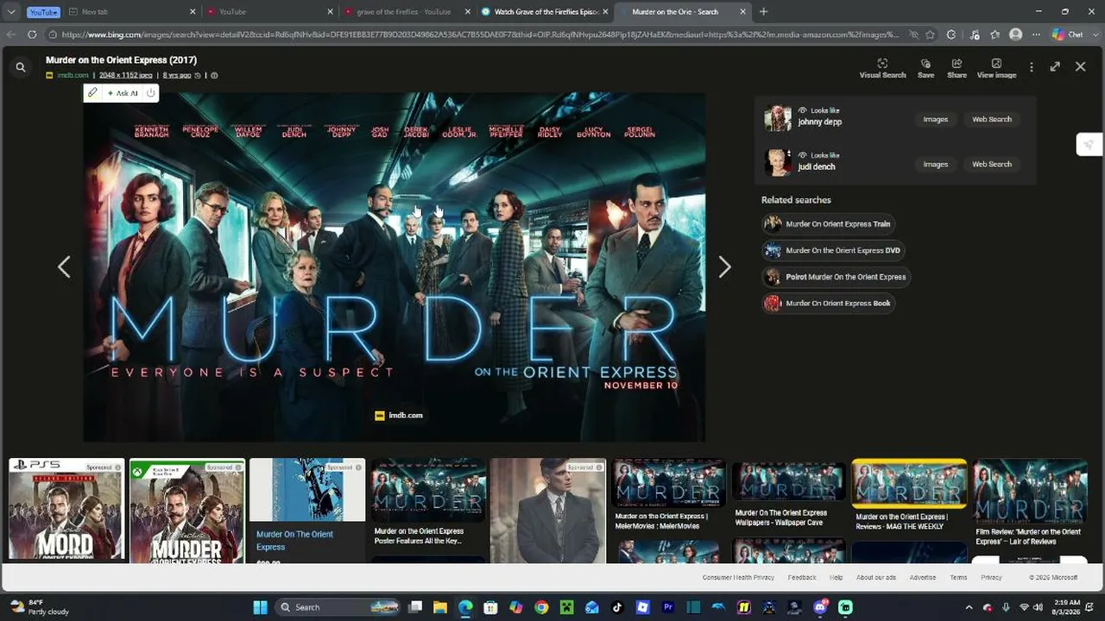Open the Copilot Chat button in the toolbar
The width and height of the screenshot is (1105, 621).
pyautogui.click(x=1068, y=34)
